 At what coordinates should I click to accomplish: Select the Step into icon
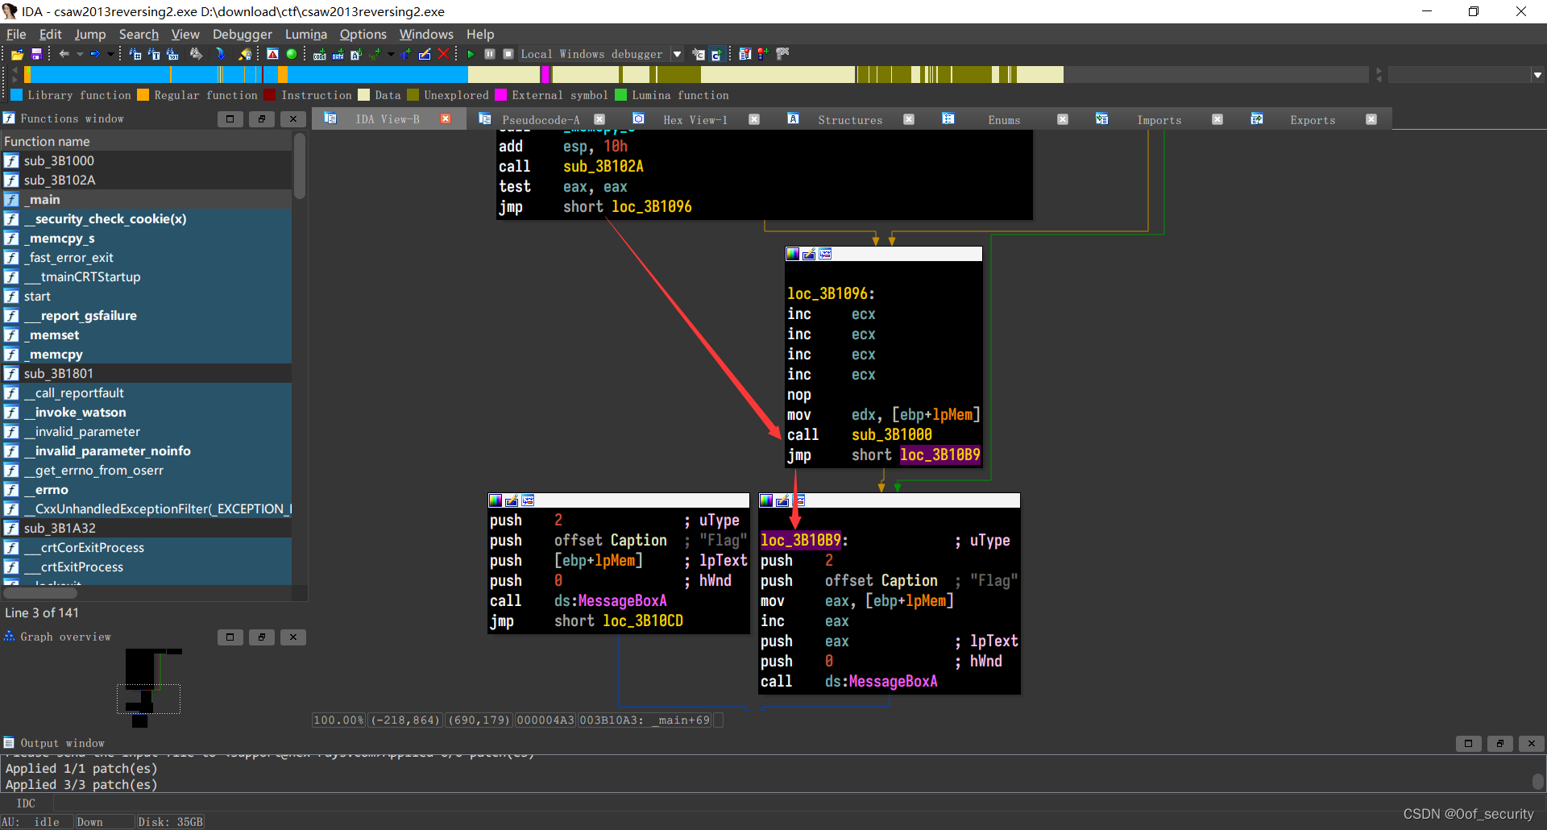click(x=699, y=54)
